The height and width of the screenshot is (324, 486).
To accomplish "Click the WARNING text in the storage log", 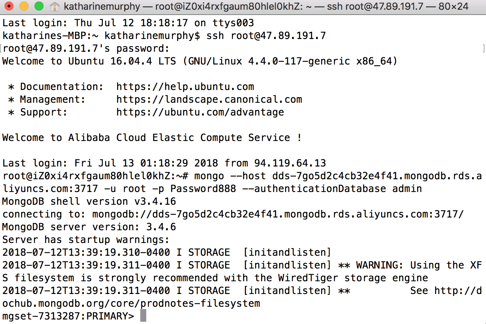I will point(380,265).
